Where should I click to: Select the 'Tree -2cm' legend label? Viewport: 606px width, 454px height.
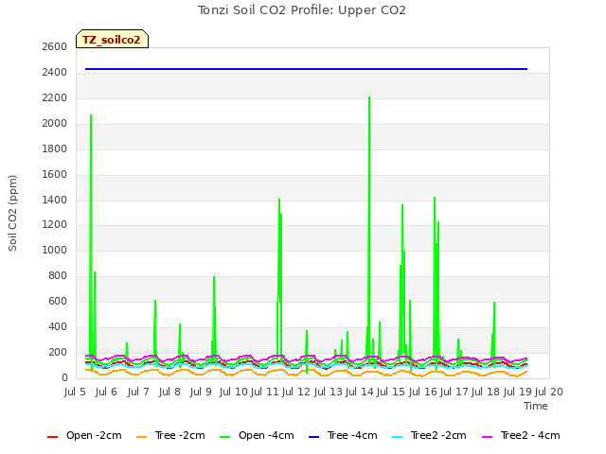(180, 435)
